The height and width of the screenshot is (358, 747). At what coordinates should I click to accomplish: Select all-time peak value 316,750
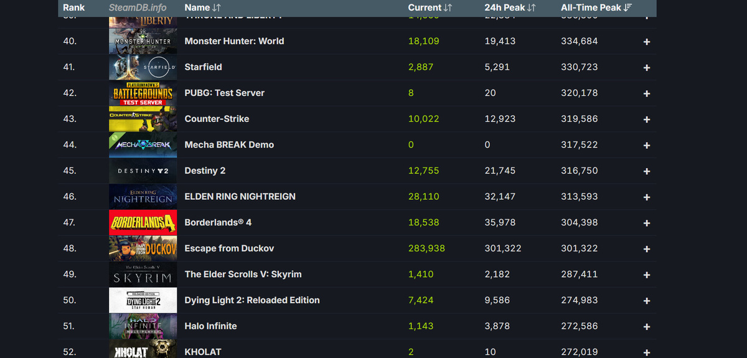click(579, 171)
